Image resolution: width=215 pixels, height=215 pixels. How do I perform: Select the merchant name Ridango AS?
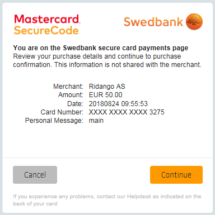click(x=107, y=87)
